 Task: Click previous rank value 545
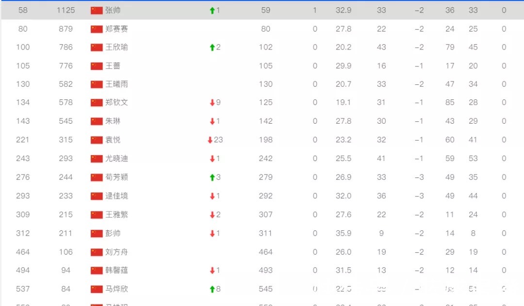pos(266,289)
